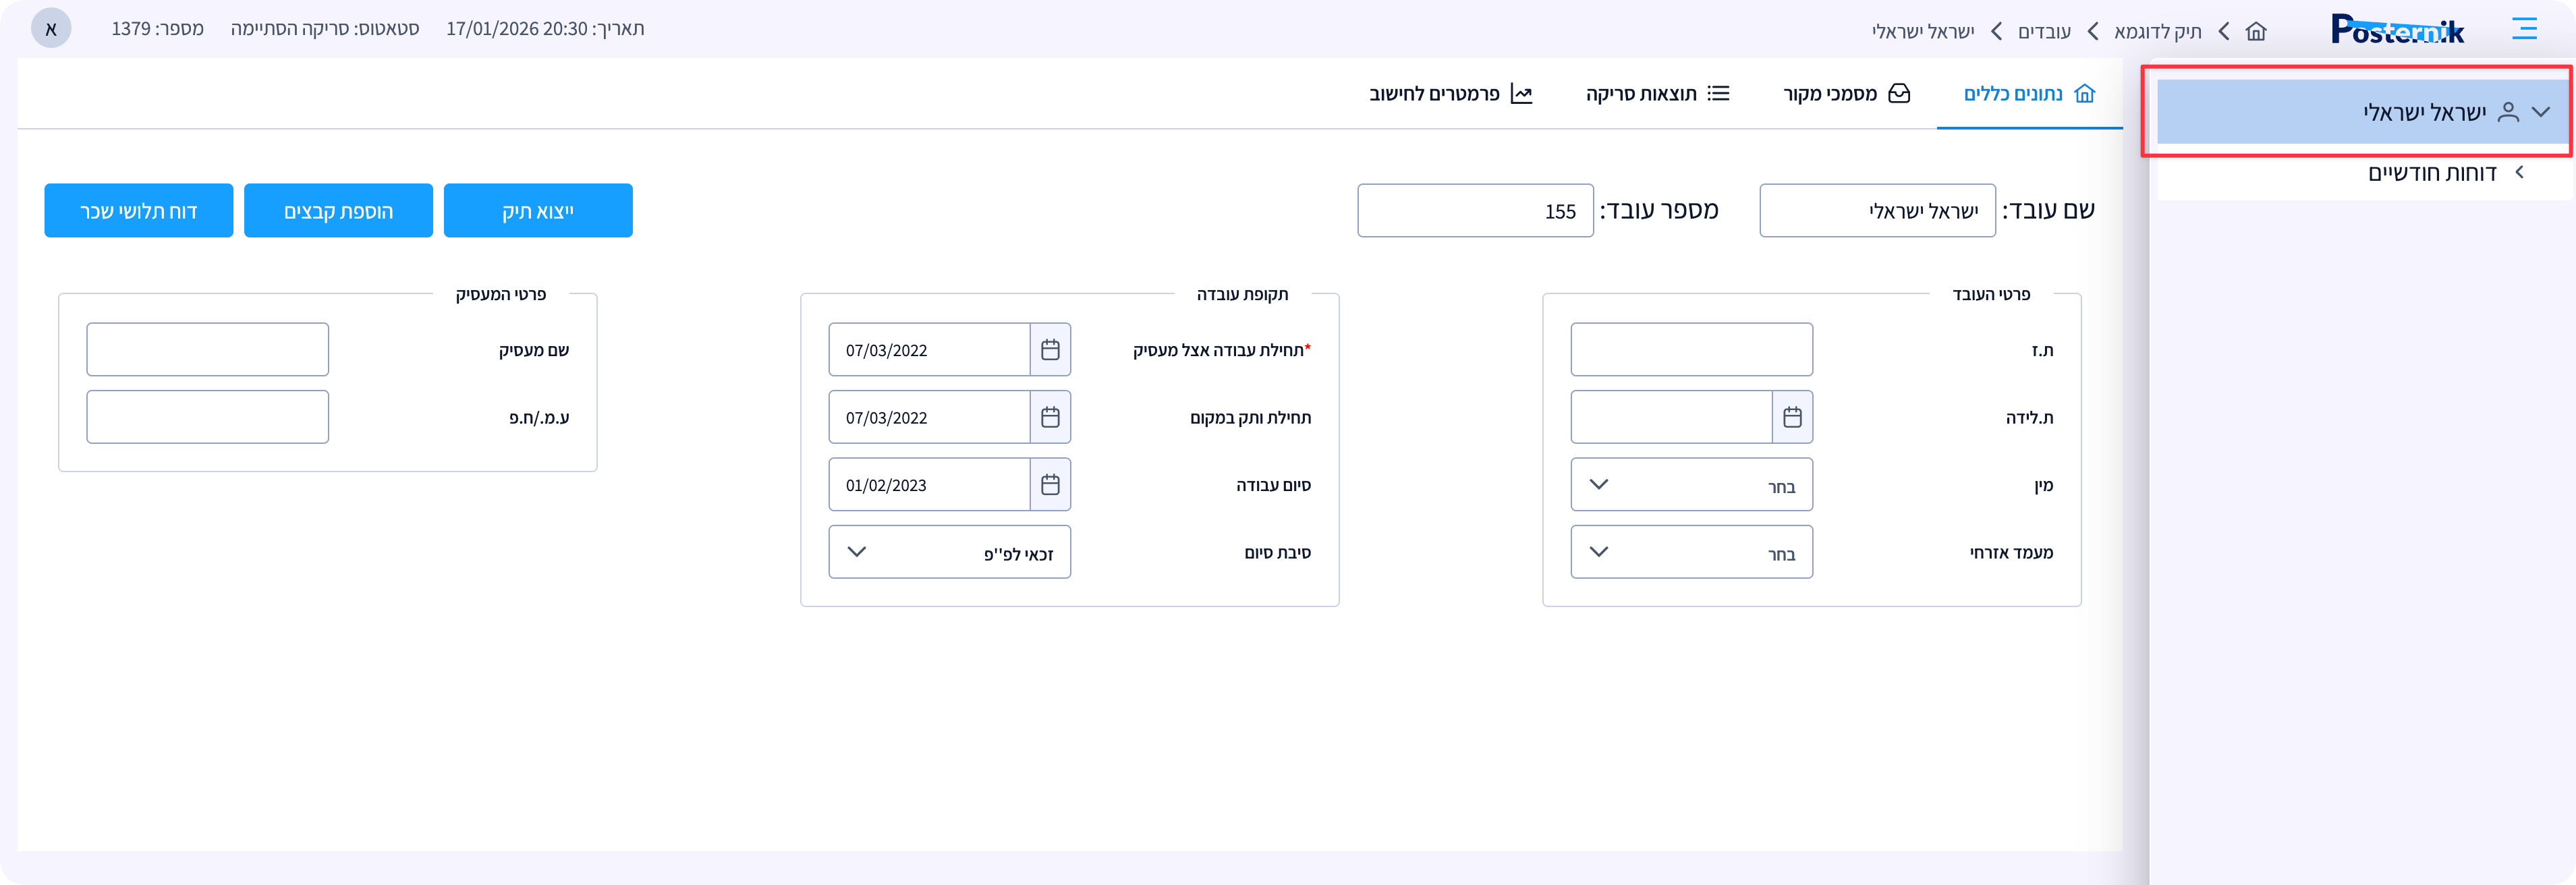The height and width of the screenshot is (885, 2576).
Task: Open the hamburger menu
Action: 2525,29
